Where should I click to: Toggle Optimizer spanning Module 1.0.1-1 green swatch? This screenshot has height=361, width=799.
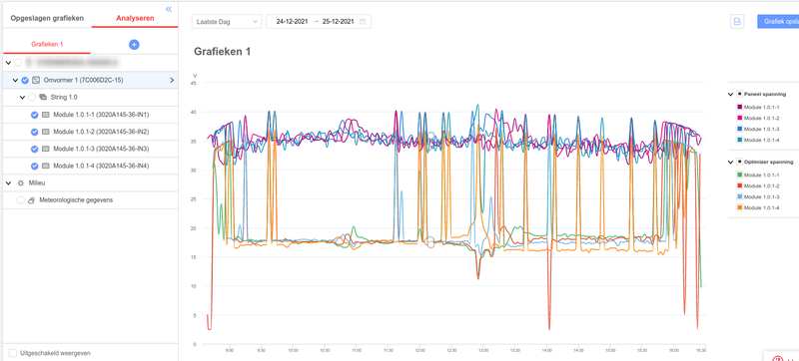tap(740, 175)
